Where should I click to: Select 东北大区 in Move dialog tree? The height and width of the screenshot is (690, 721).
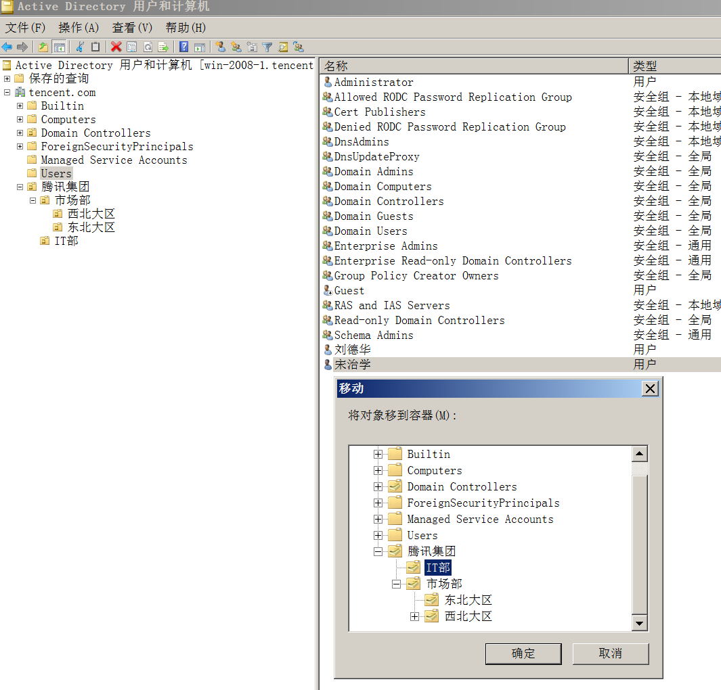pyautogui.click(x=468, y=600)
